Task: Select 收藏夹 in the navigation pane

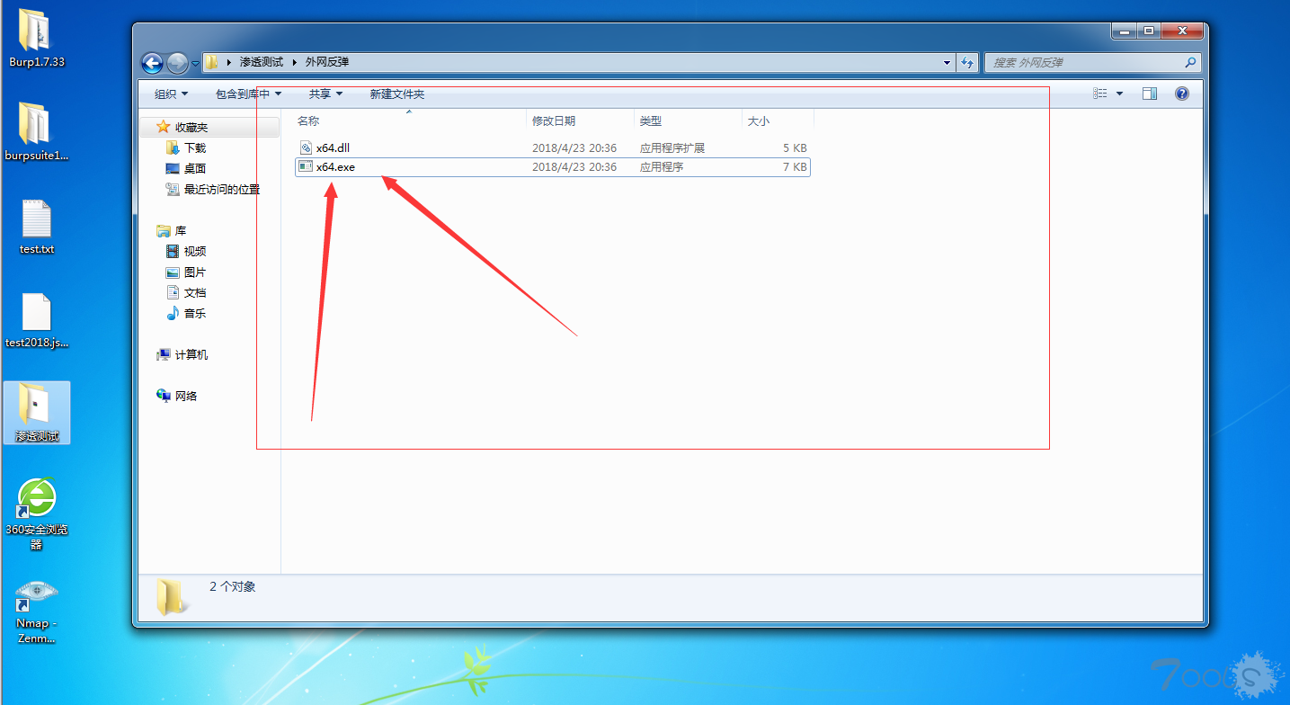Action: click(x=191, y=128)
